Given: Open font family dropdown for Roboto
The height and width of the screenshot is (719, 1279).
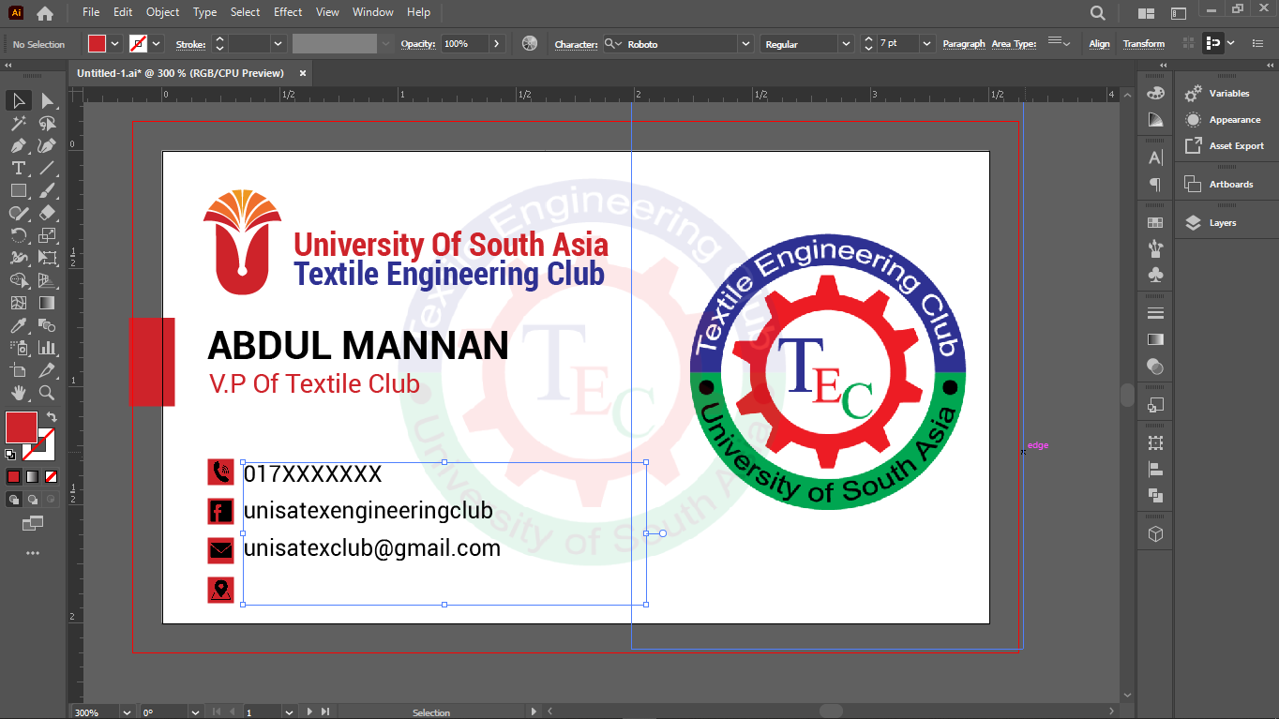Looking at the screenshot, I should coord(745,44).
